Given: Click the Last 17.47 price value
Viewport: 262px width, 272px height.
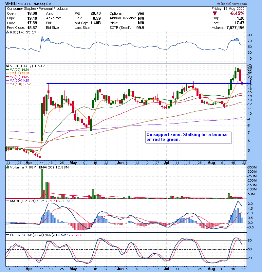Looking at the screenshot, I should point(239,23).
